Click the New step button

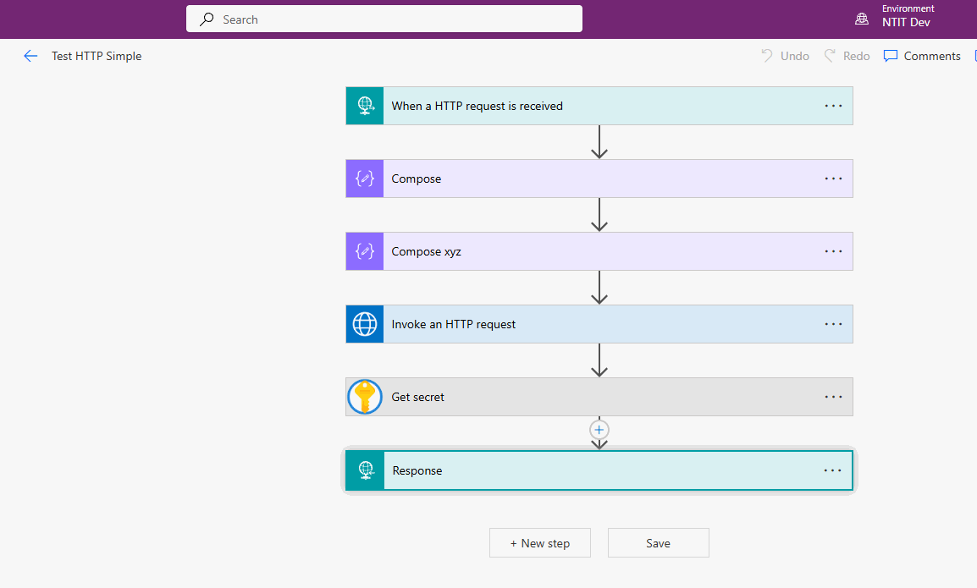click(539, 542)
